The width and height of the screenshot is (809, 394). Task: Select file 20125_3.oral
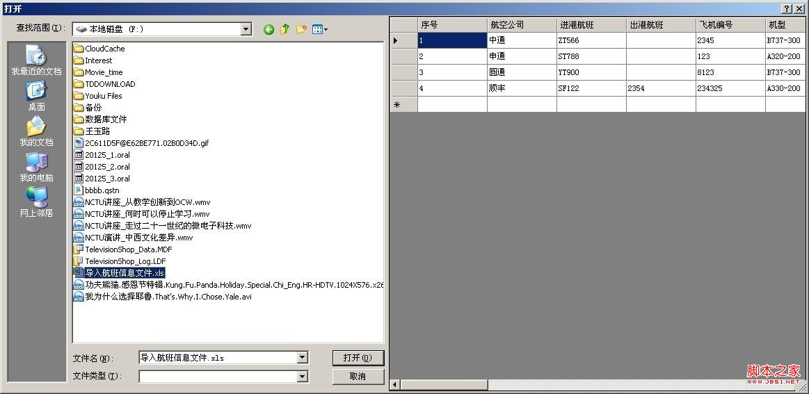point(102,179)
